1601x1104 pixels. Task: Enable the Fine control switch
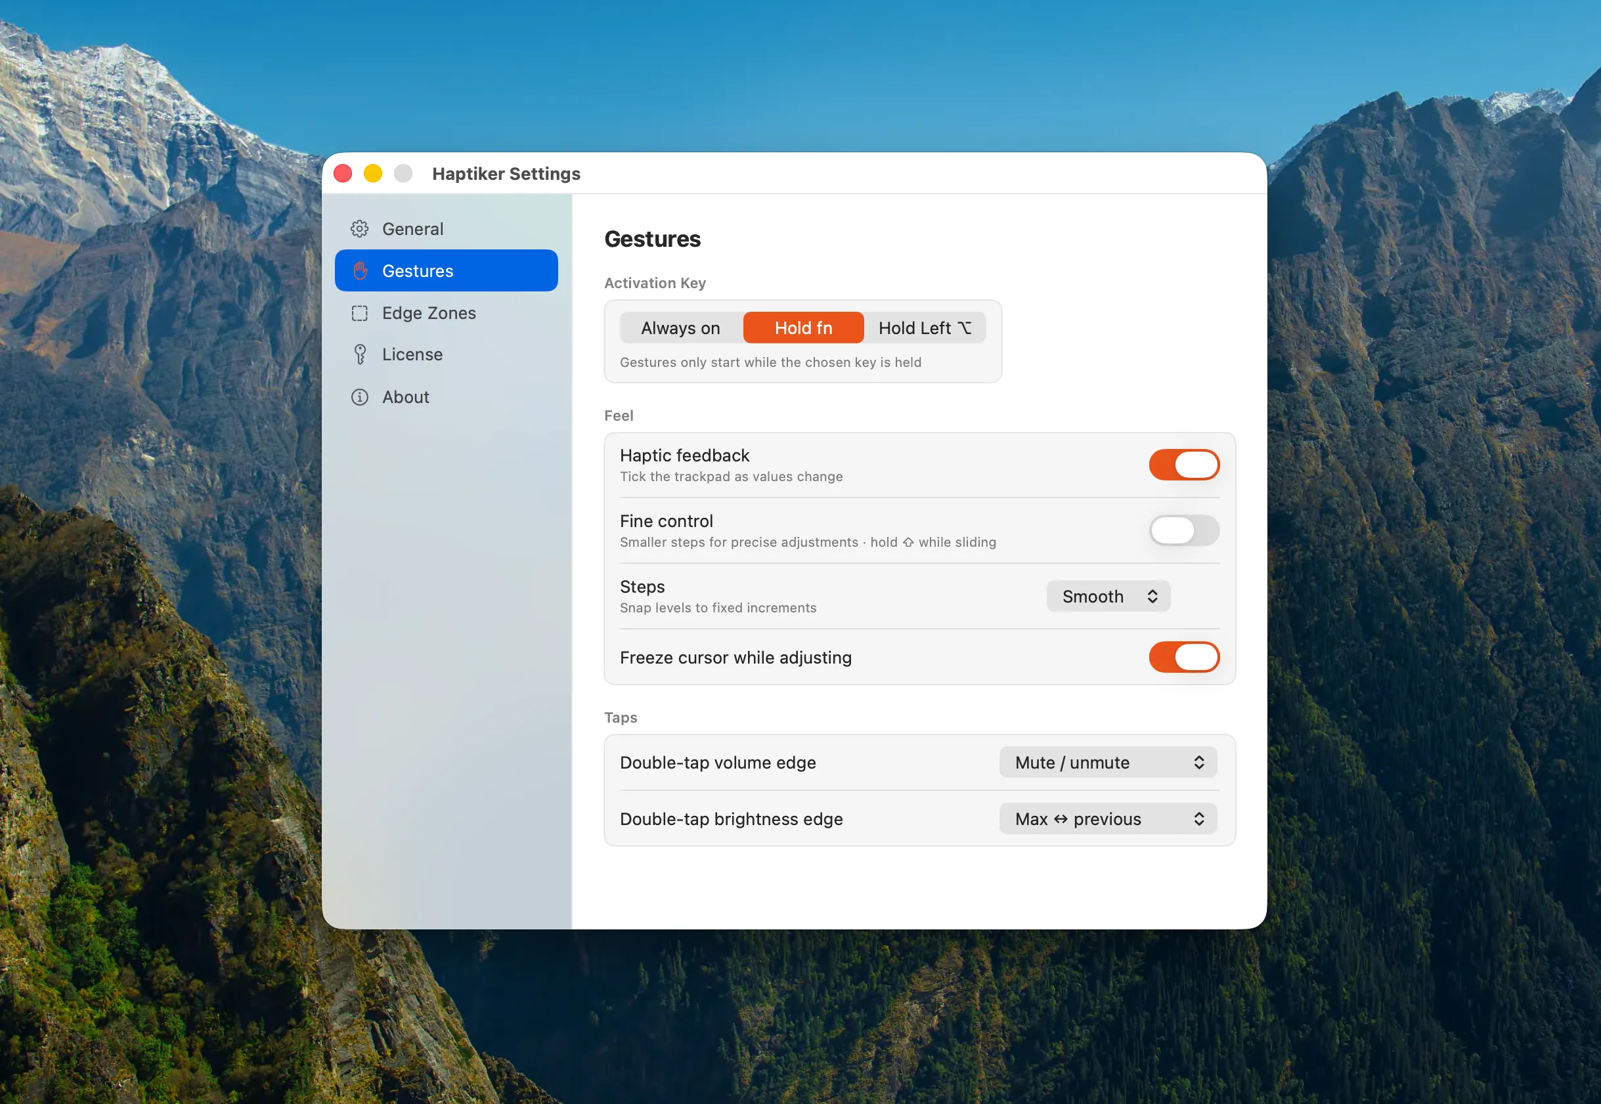(x=1184, y=530)
